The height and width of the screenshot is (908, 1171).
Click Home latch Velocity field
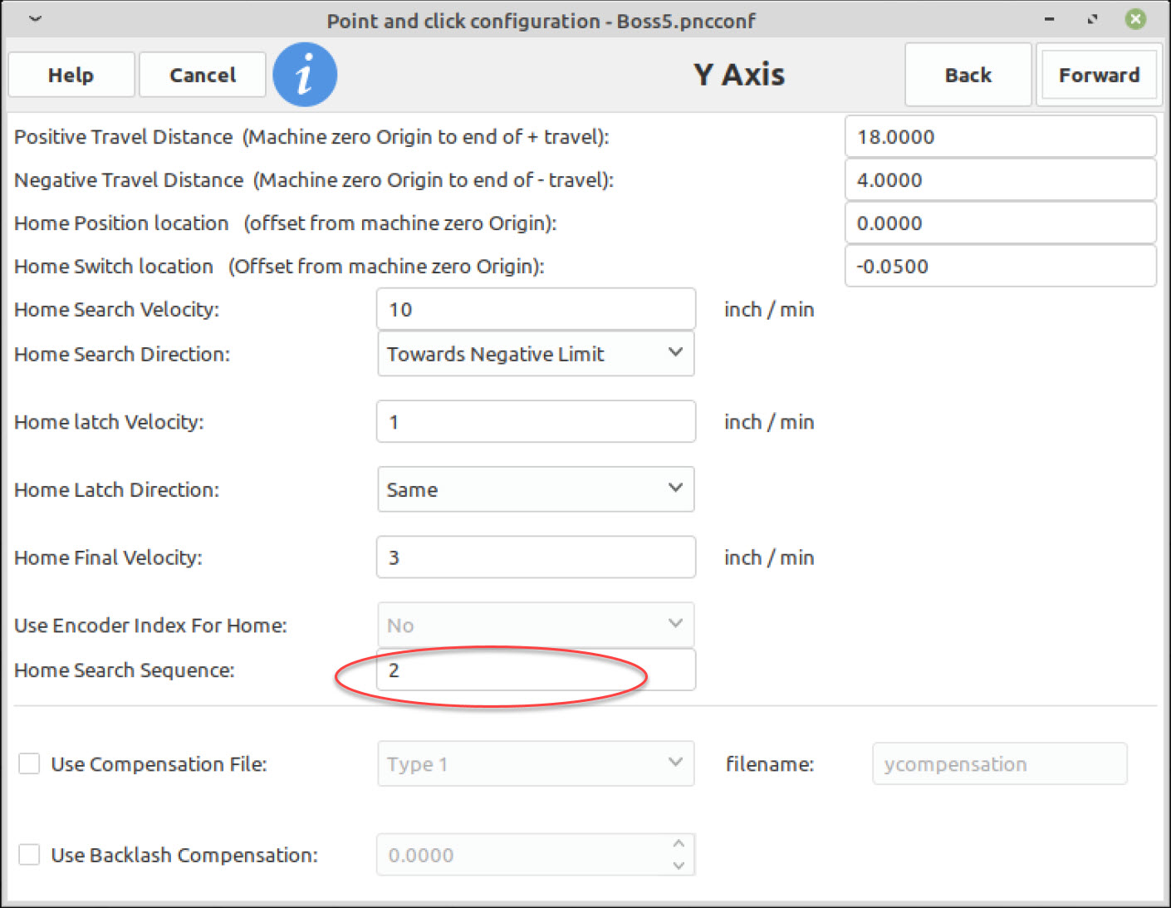536,421
